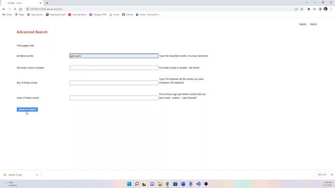335x188 pixels.
Task: Stop loading the page with the X button
Action: click(x=15, y=9)
